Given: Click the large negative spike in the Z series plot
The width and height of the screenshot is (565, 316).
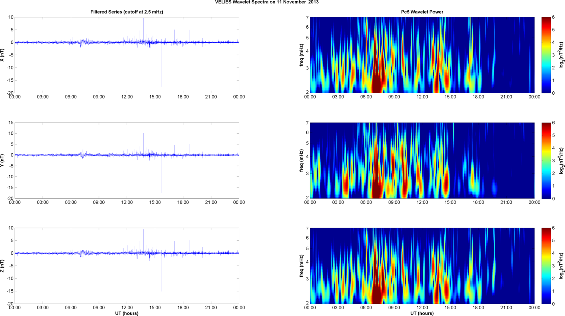Looking at the screenshot, I should click(161, 273).
